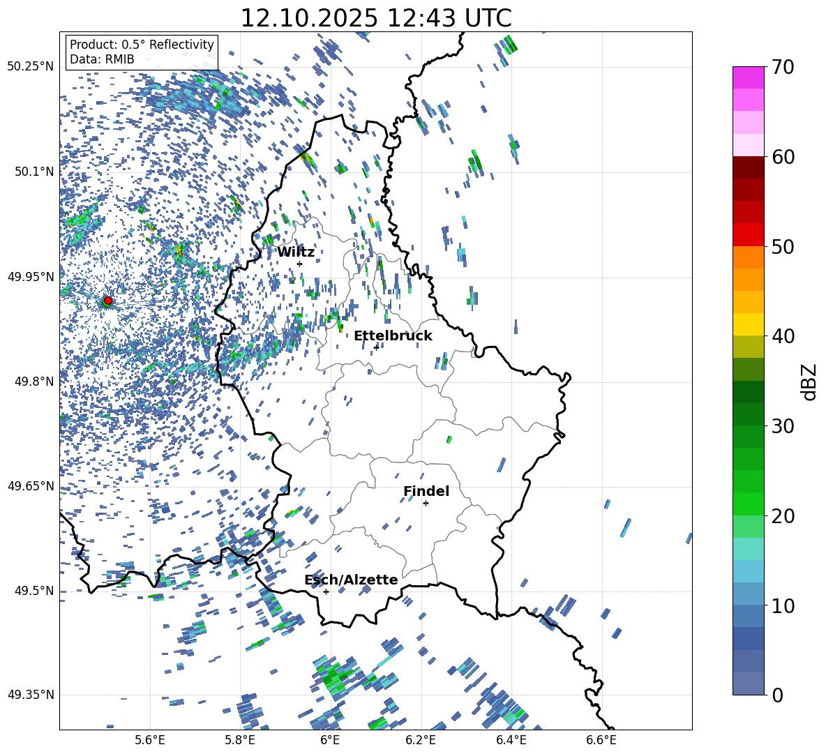Pick the yellow swatch above 40 dBZ
Viewport: 826px width, 754px height.
(x=749, y=324)
